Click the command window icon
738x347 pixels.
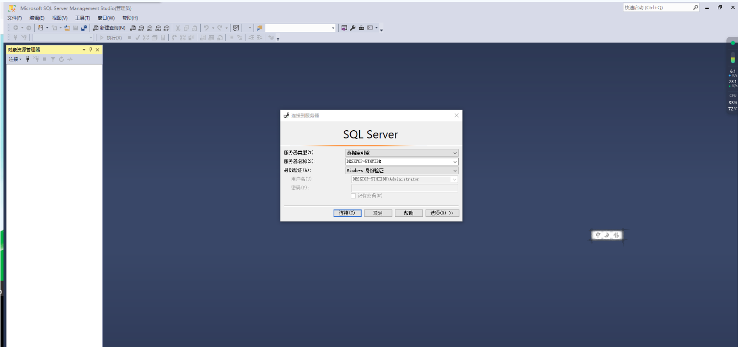[x=370, y=28]
